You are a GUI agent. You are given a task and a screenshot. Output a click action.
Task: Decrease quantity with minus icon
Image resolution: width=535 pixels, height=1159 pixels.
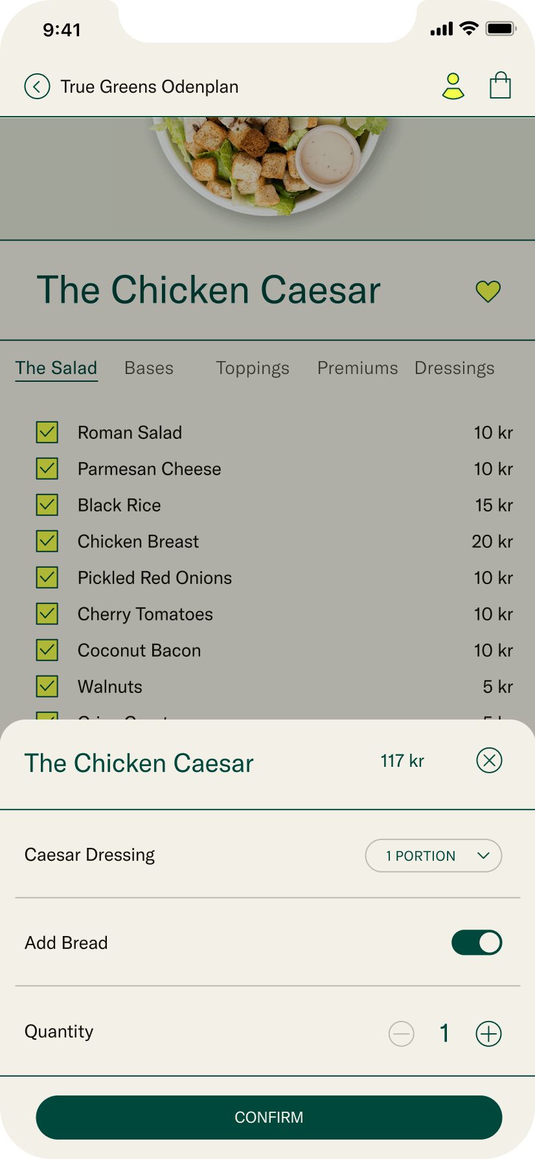click(402, 1033)
